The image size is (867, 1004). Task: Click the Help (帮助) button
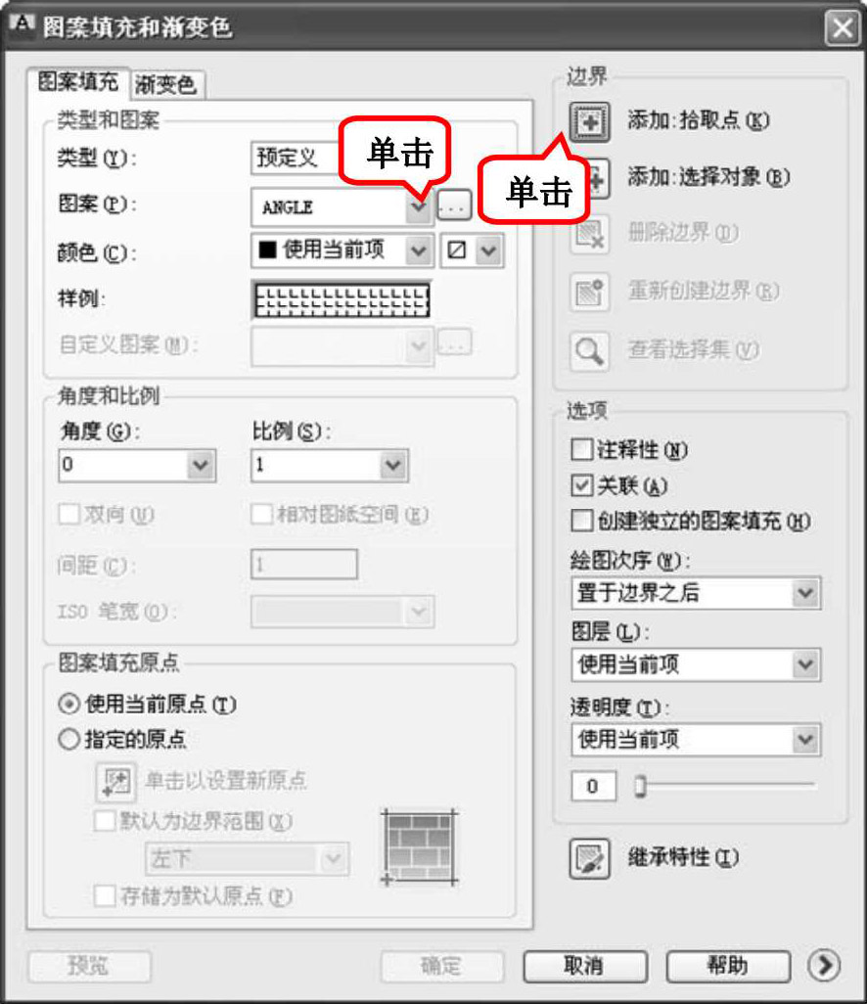pyautogui.click(x=728, y=966)
